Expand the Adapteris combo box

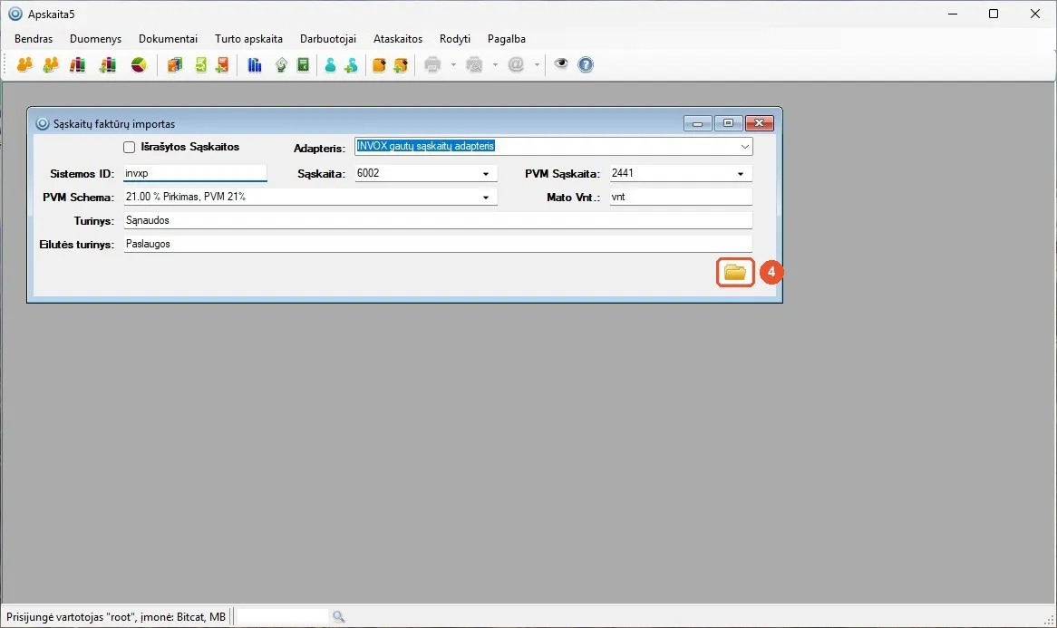[x=744, y=146]
